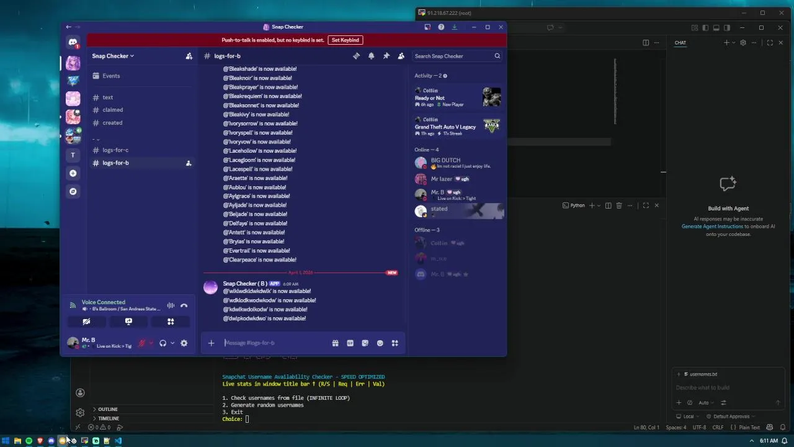Click create invite icon on logs-for-b channel

point(189,163)
